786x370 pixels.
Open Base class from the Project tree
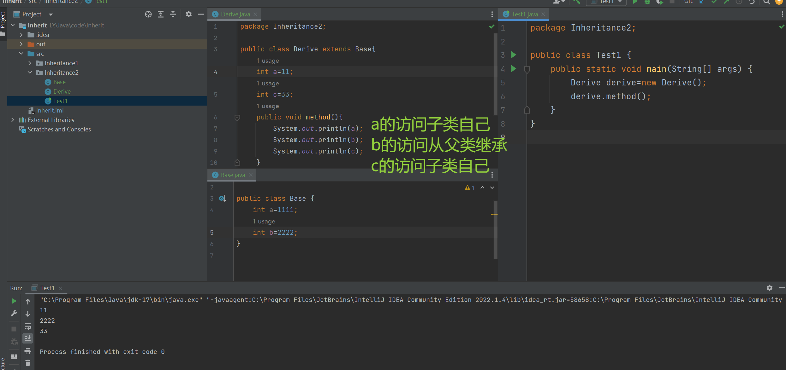59,82
